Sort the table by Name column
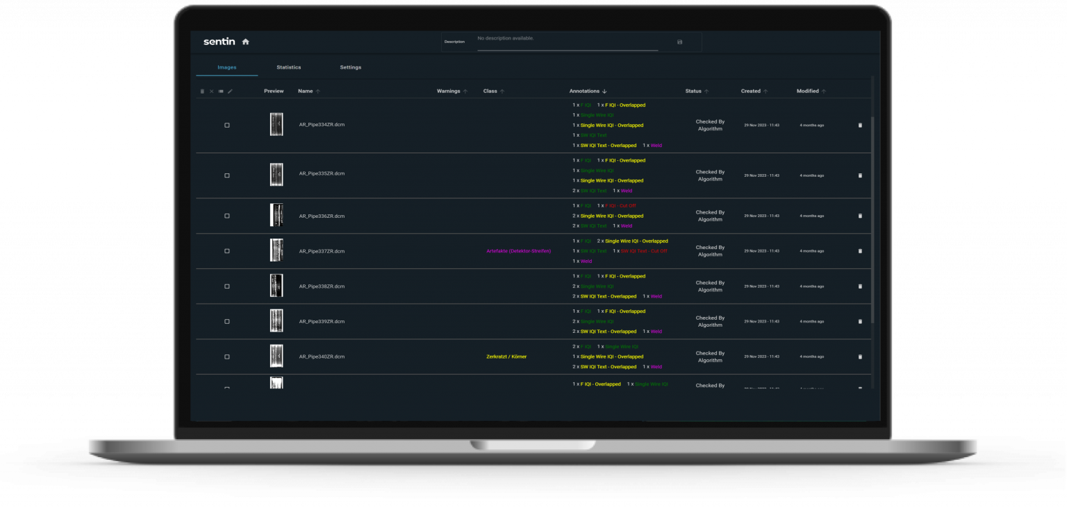Screen dimensions: 1067x507 306,91
